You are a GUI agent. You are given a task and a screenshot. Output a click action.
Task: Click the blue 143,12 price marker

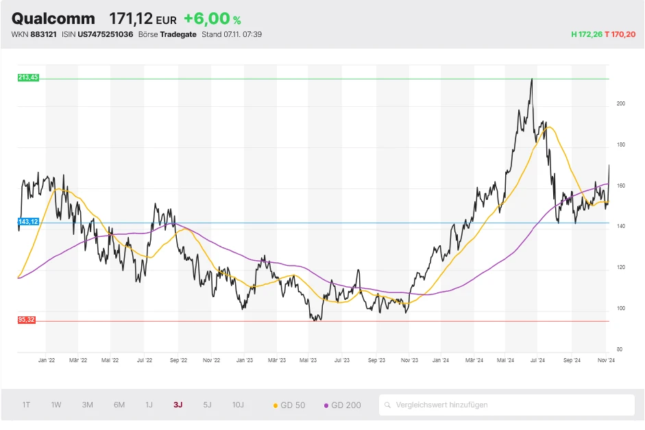pyautogui.click(x=28, y=222)
